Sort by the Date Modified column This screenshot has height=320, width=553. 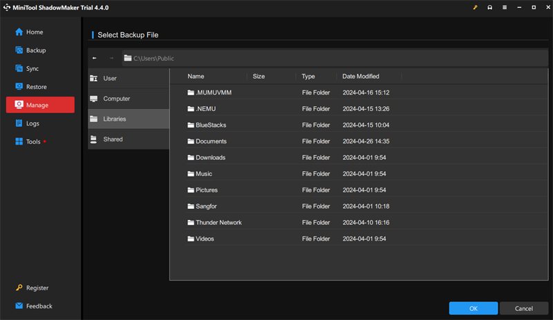click(360, 77)
